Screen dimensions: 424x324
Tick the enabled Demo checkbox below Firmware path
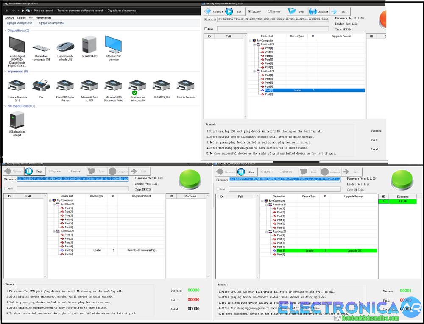206,29
